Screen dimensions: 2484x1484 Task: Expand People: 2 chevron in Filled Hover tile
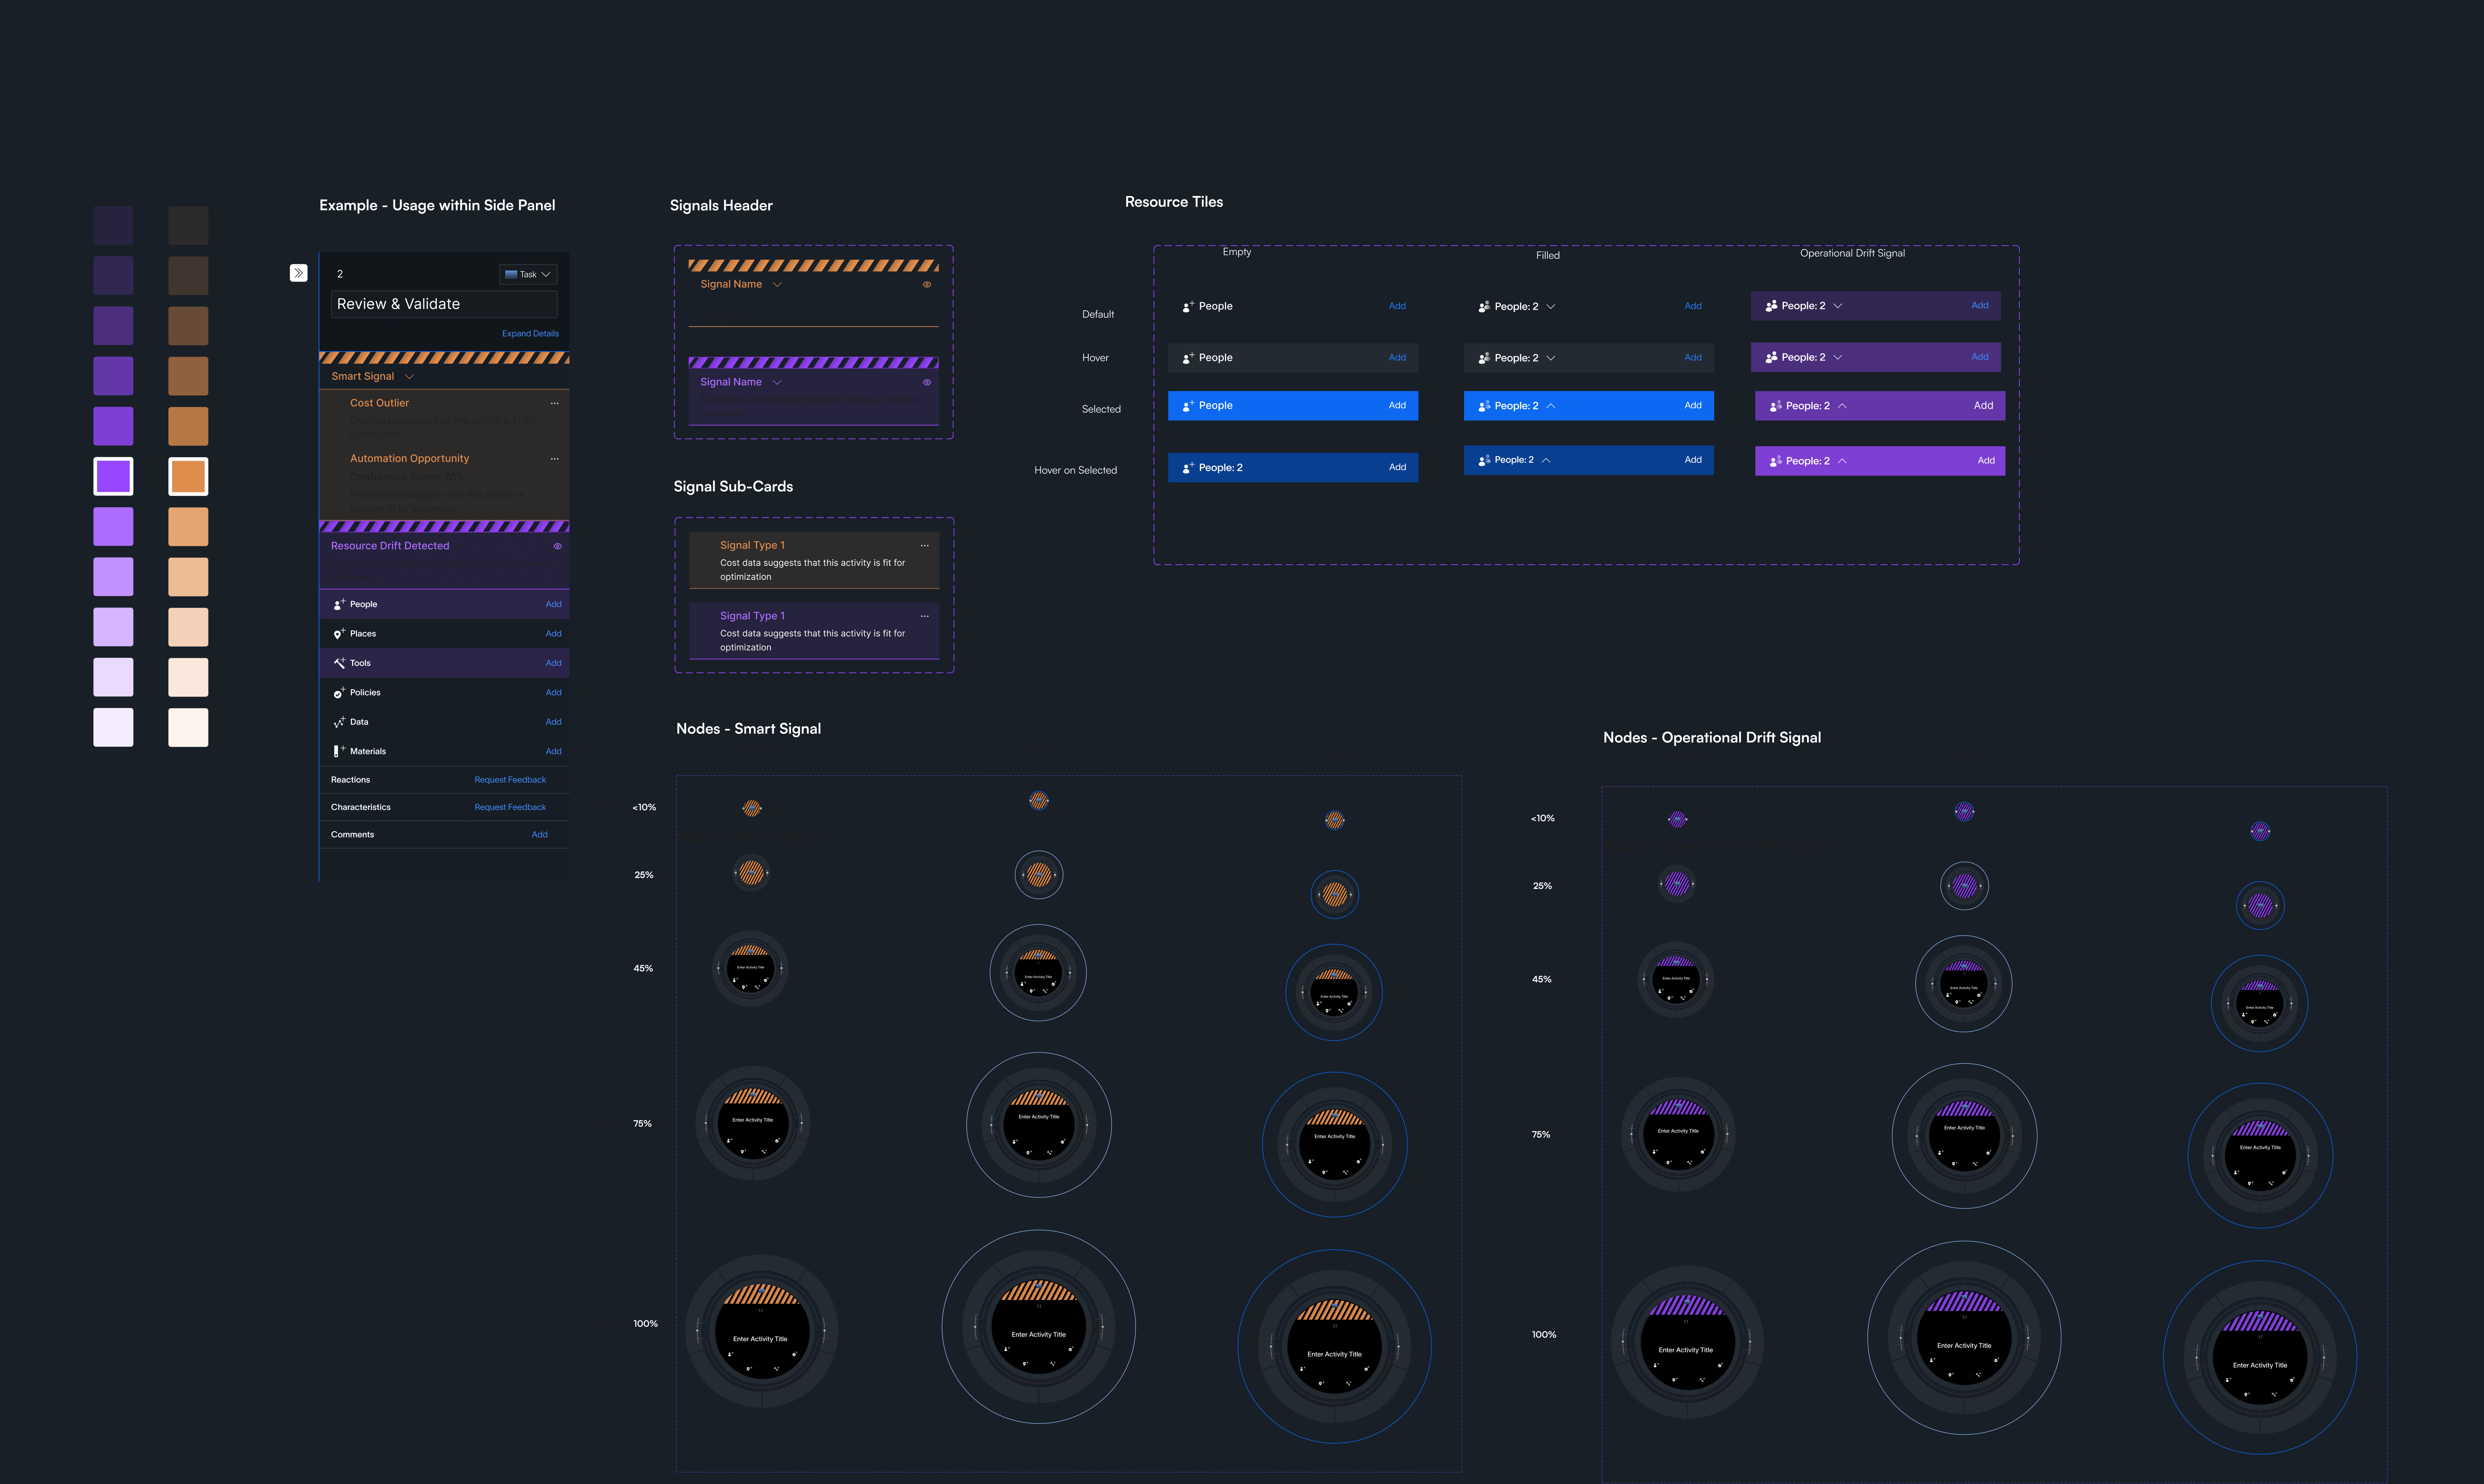tap(1551, 358)
